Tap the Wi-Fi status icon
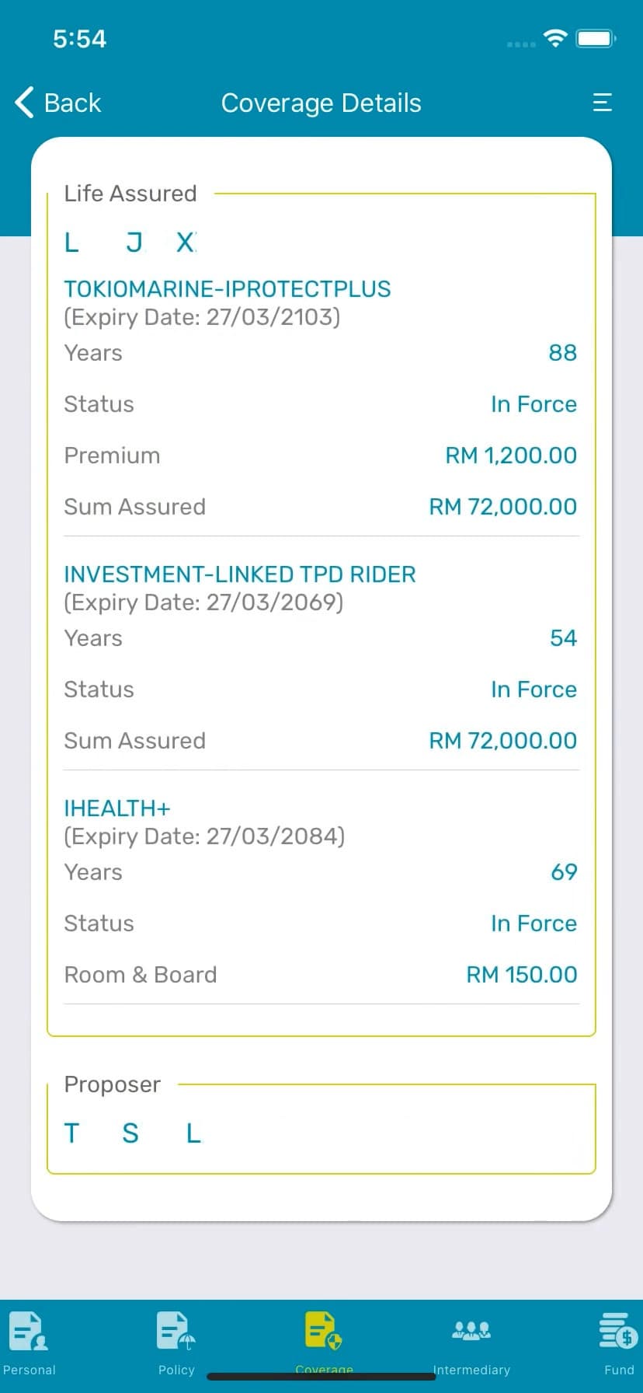The width and height of the screenshot is (643, 1393). pos(555,38)
